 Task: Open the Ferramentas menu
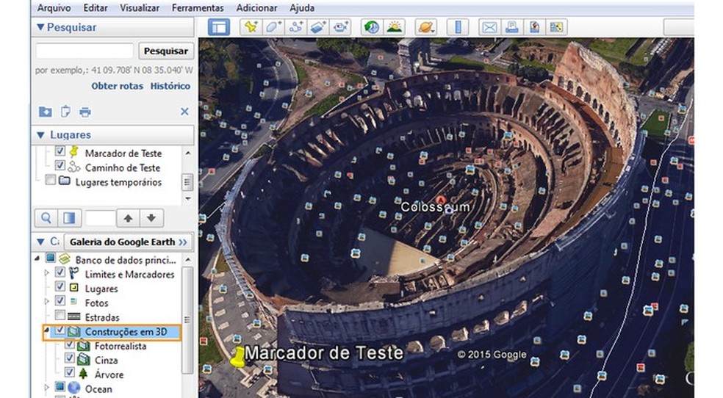198,8
